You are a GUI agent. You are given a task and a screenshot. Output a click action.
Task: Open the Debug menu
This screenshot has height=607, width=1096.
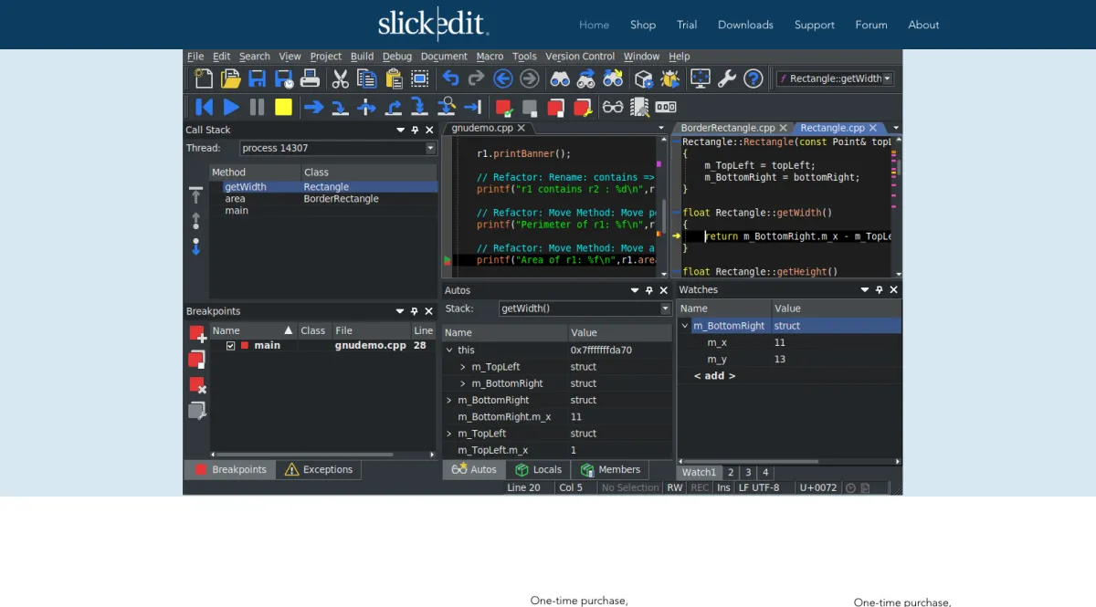click(x=396, y=57)
